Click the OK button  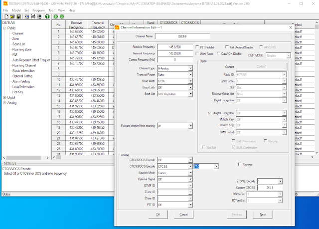point(158,215)
